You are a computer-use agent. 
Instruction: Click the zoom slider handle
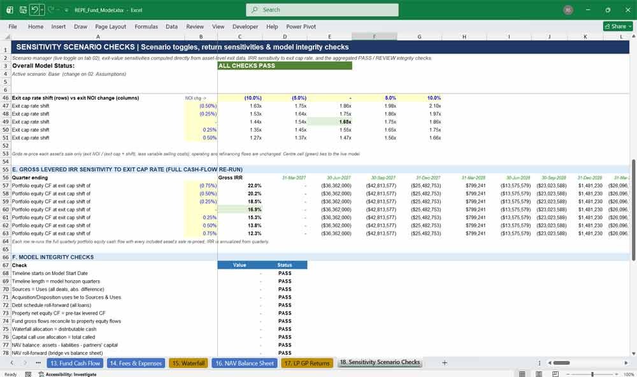[x=592, y=374]
